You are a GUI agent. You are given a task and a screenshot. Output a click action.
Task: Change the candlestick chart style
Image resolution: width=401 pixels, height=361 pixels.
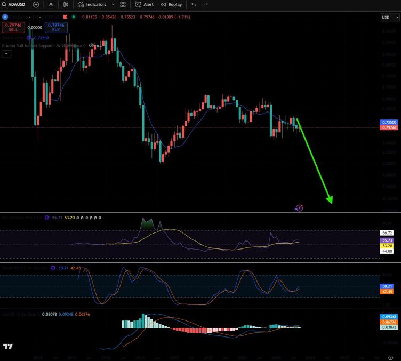tap(66, 4)
